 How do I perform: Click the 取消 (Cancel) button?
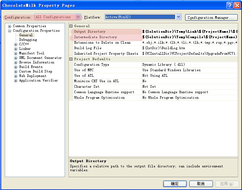201,184
